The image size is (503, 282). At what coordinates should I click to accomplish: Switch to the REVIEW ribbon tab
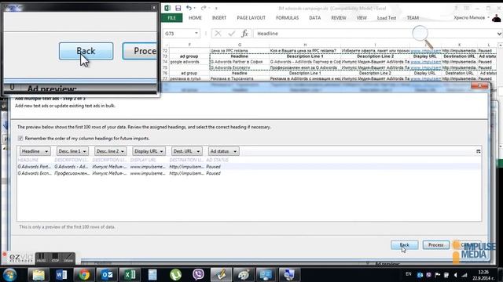pyautogui.click(x=339, y=18)
